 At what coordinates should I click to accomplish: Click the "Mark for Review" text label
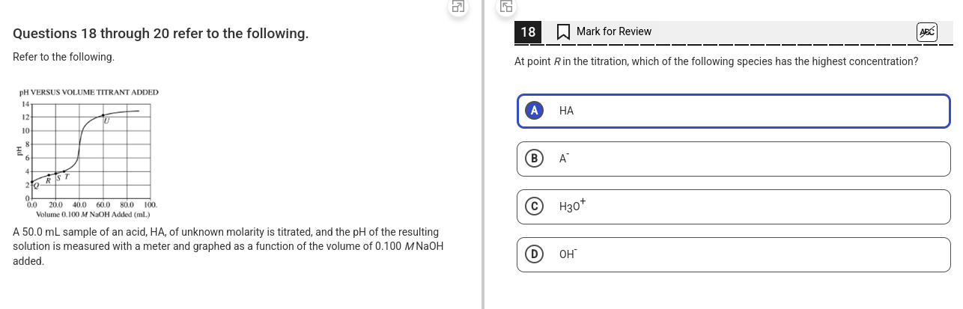point(614,31)
